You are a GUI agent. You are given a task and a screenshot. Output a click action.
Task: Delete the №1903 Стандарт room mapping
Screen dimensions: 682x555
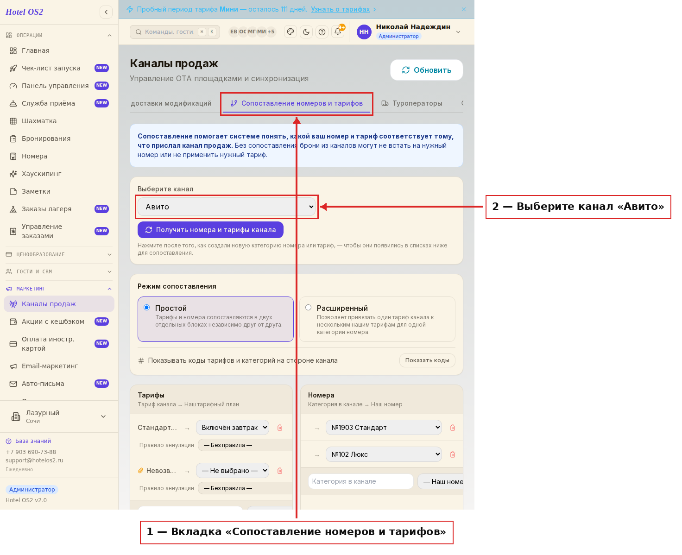tap(453, 428)
